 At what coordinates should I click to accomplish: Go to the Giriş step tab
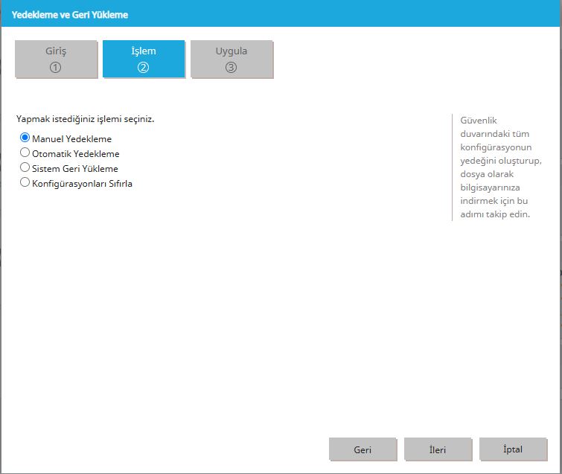(57, 59)
